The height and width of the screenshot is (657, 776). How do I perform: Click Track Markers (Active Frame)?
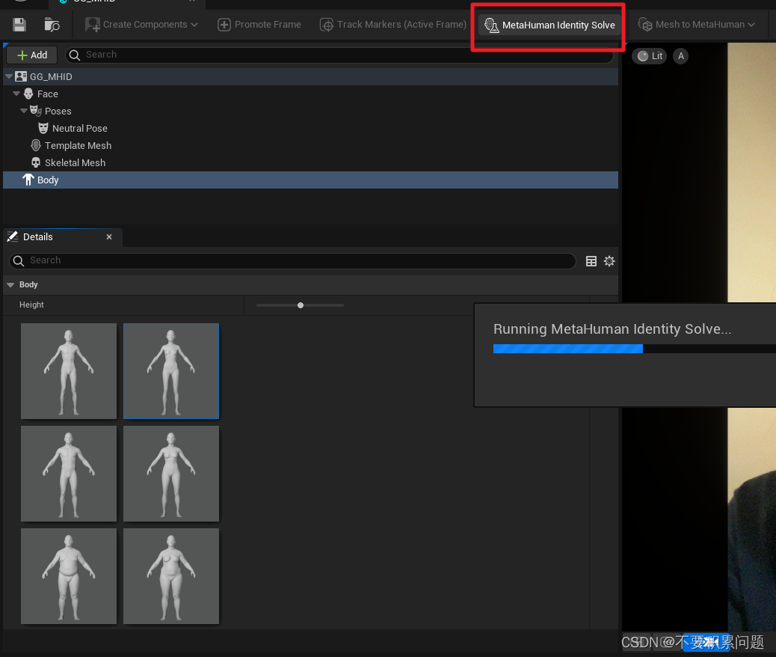coord(393,24)
